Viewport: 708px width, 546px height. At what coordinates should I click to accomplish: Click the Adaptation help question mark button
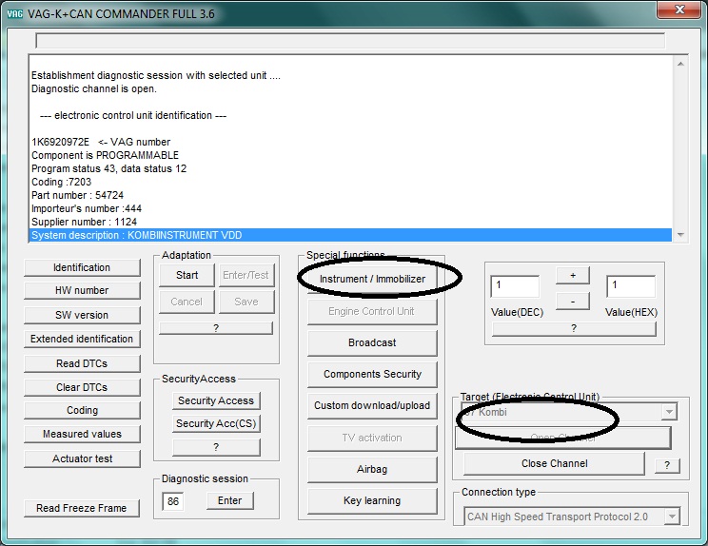[216, 328]
